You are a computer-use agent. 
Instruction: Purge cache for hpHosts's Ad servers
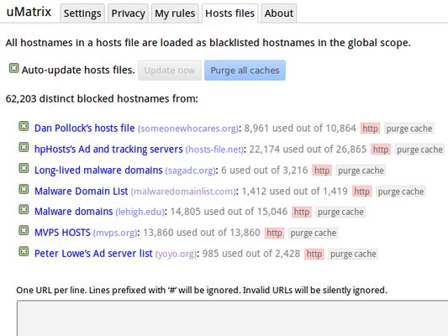point(419,150)
